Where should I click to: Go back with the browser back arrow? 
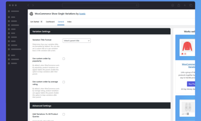tap(28, 5)
